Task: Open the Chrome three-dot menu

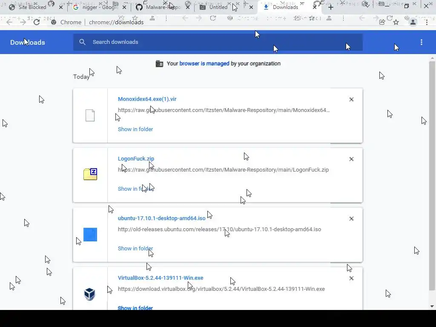Action: coord(427,22)
